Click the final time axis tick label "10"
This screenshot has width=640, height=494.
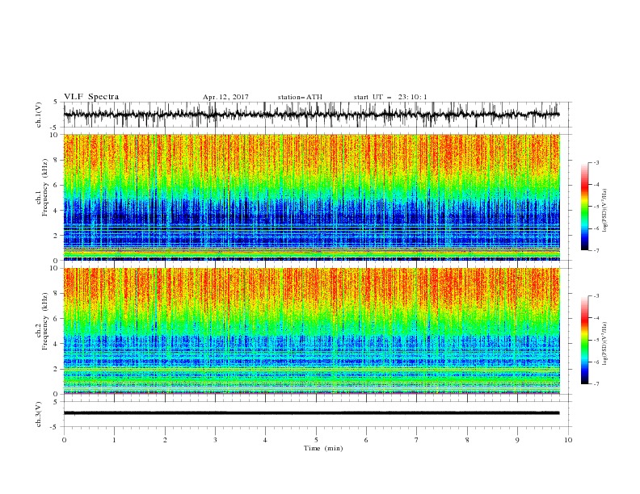[568, 440]
